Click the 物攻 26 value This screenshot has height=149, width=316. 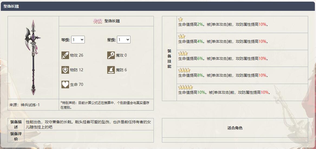click(77, 55)
